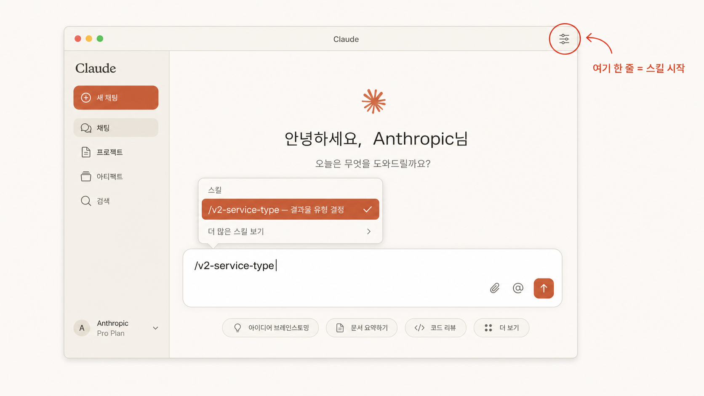Select the 문서 요약하기 suggestion chip

point(362,328)
